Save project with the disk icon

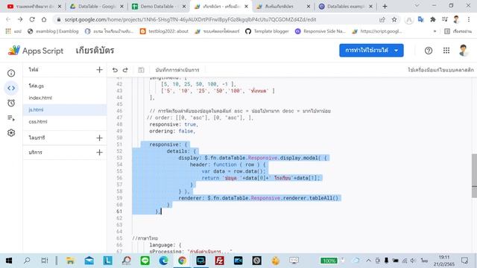click(x=141, y=70)
